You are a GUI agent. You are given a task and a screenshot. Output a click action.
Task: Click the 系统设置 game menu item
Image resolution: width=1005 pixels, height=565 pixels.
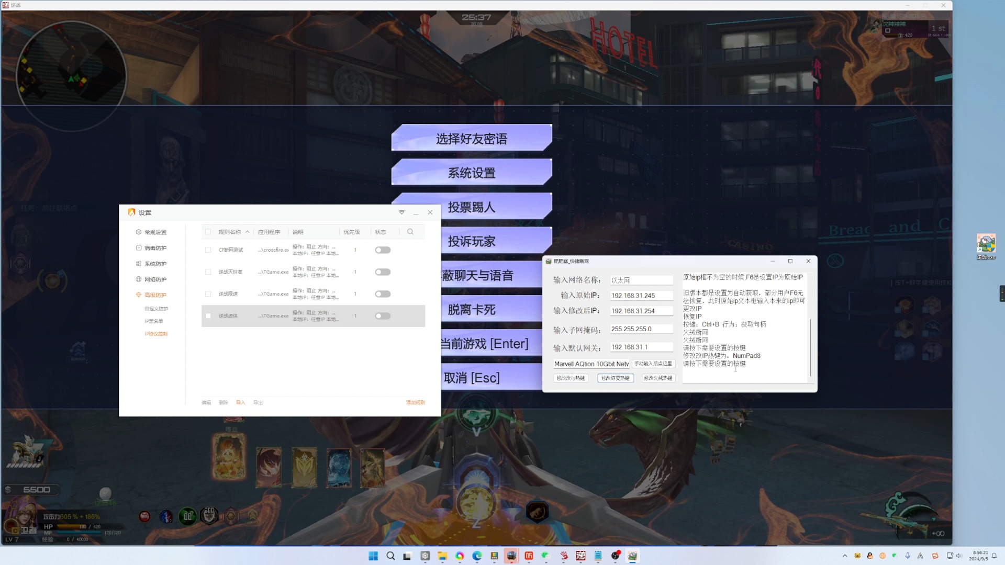point(471,173)
